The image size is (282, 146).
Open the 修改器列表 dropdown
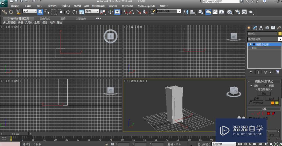pos(279,39)
